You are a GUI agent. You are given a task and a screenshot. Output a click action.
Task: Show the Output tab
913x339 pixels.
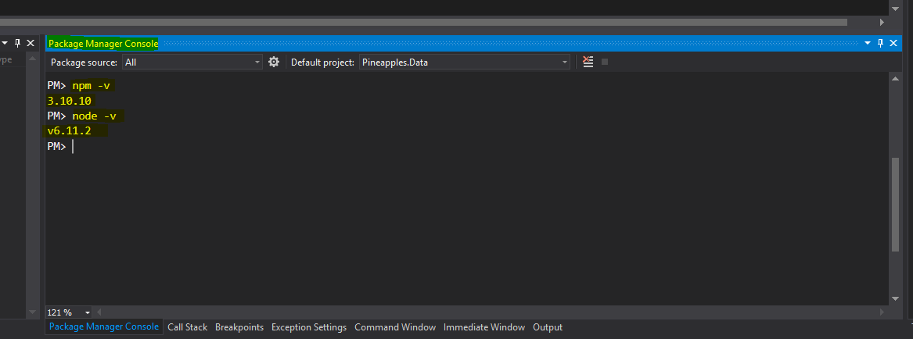tap(548, 327)
